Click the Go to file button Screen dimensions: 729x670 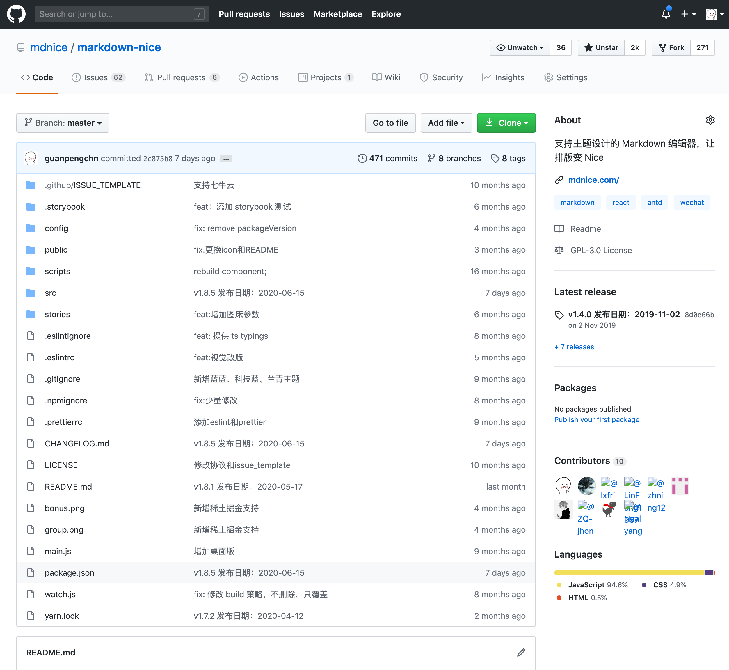(x=390, y=123)
